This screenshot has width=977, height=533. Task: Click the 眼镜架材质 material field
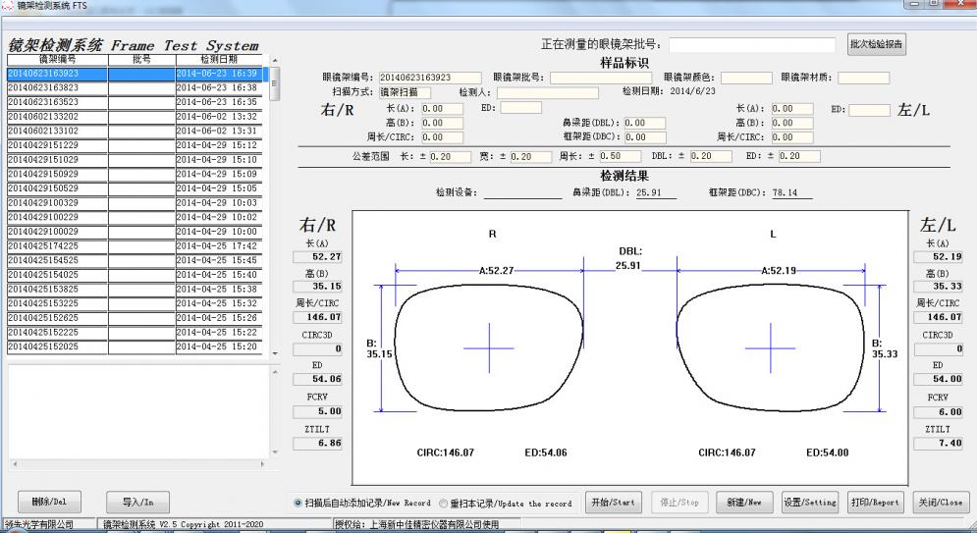coord(864,78)
